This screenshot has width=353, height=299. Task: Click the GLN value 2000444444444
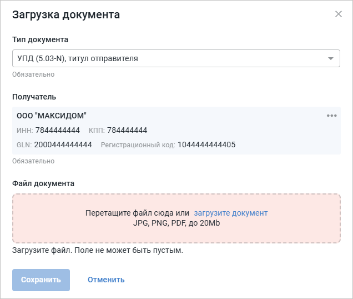pos(63,145)
